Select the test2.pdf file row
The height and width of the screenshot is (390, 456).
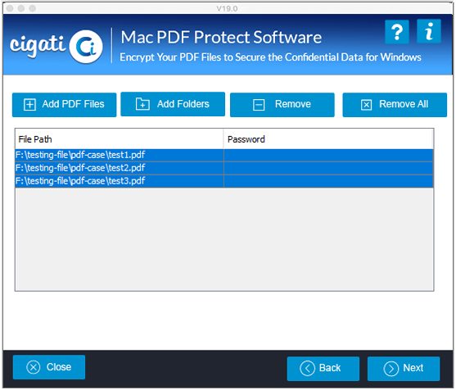pyautogui.click(x=224, y=168)
